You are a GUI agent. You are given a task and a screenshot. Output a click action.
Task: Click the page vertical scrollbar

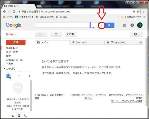(147, 72)
